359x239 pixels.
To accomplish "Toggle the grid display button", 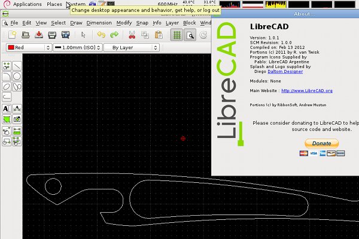I will [177, 35].
